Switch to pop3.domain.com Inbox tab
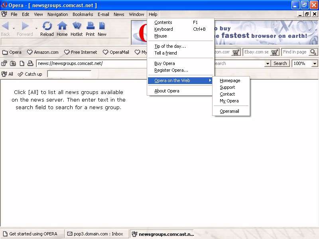319x239 pixels. coord(96,234)
